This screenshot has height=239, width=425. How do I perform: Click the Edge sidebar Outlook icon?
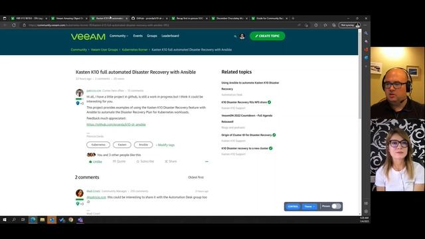pos(366,58)
